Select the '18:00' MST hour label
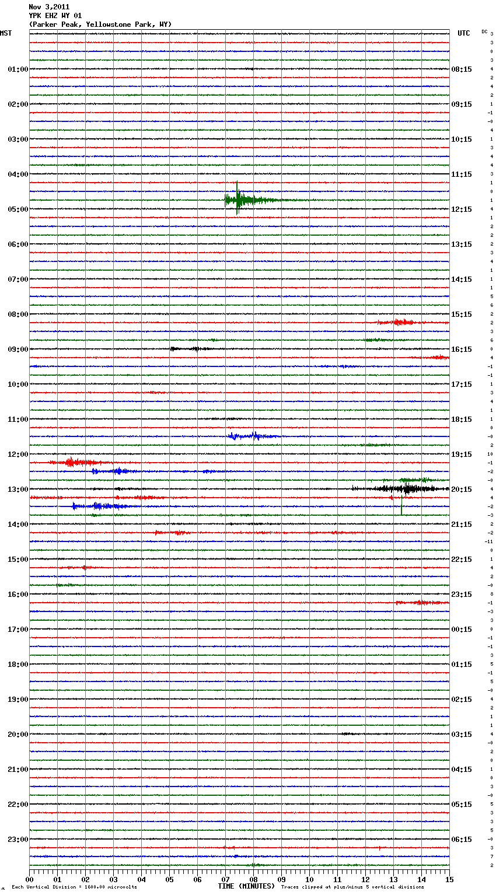This screenshot has height=895, width=496. pos(18,665)
